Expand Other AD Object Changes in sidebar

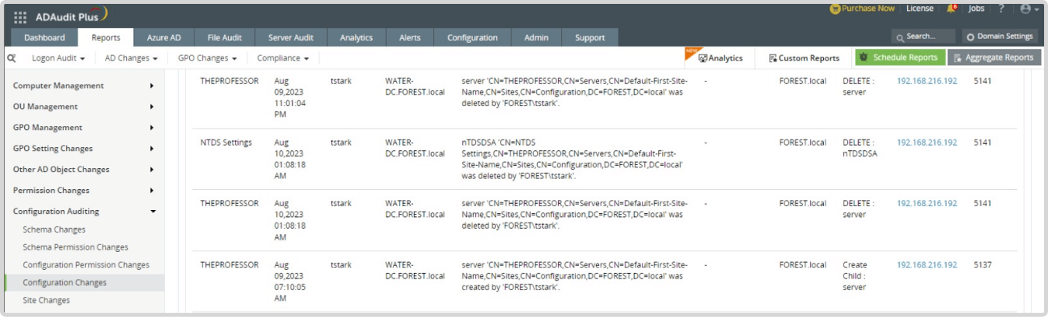tap(84, 170)
